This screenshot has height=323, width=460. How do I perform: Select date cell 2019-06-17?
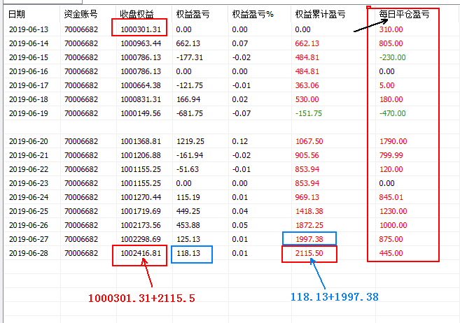[29, 85]
